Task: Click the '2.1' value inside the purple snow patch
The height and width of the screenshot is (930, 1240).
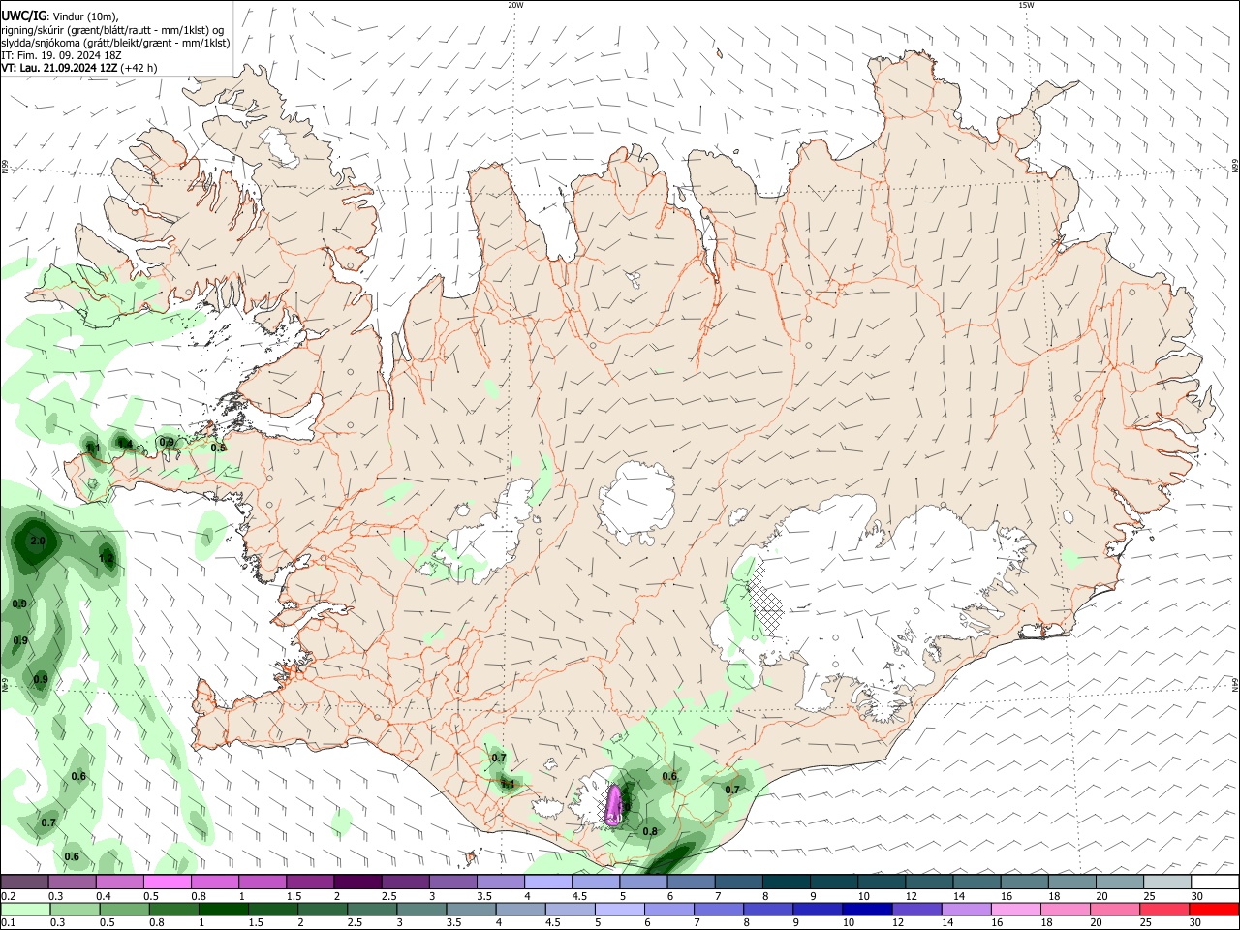Action: pyautogui.click(x=613, y=819)
